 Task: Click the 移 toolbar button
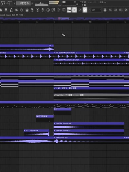[121, 10]
